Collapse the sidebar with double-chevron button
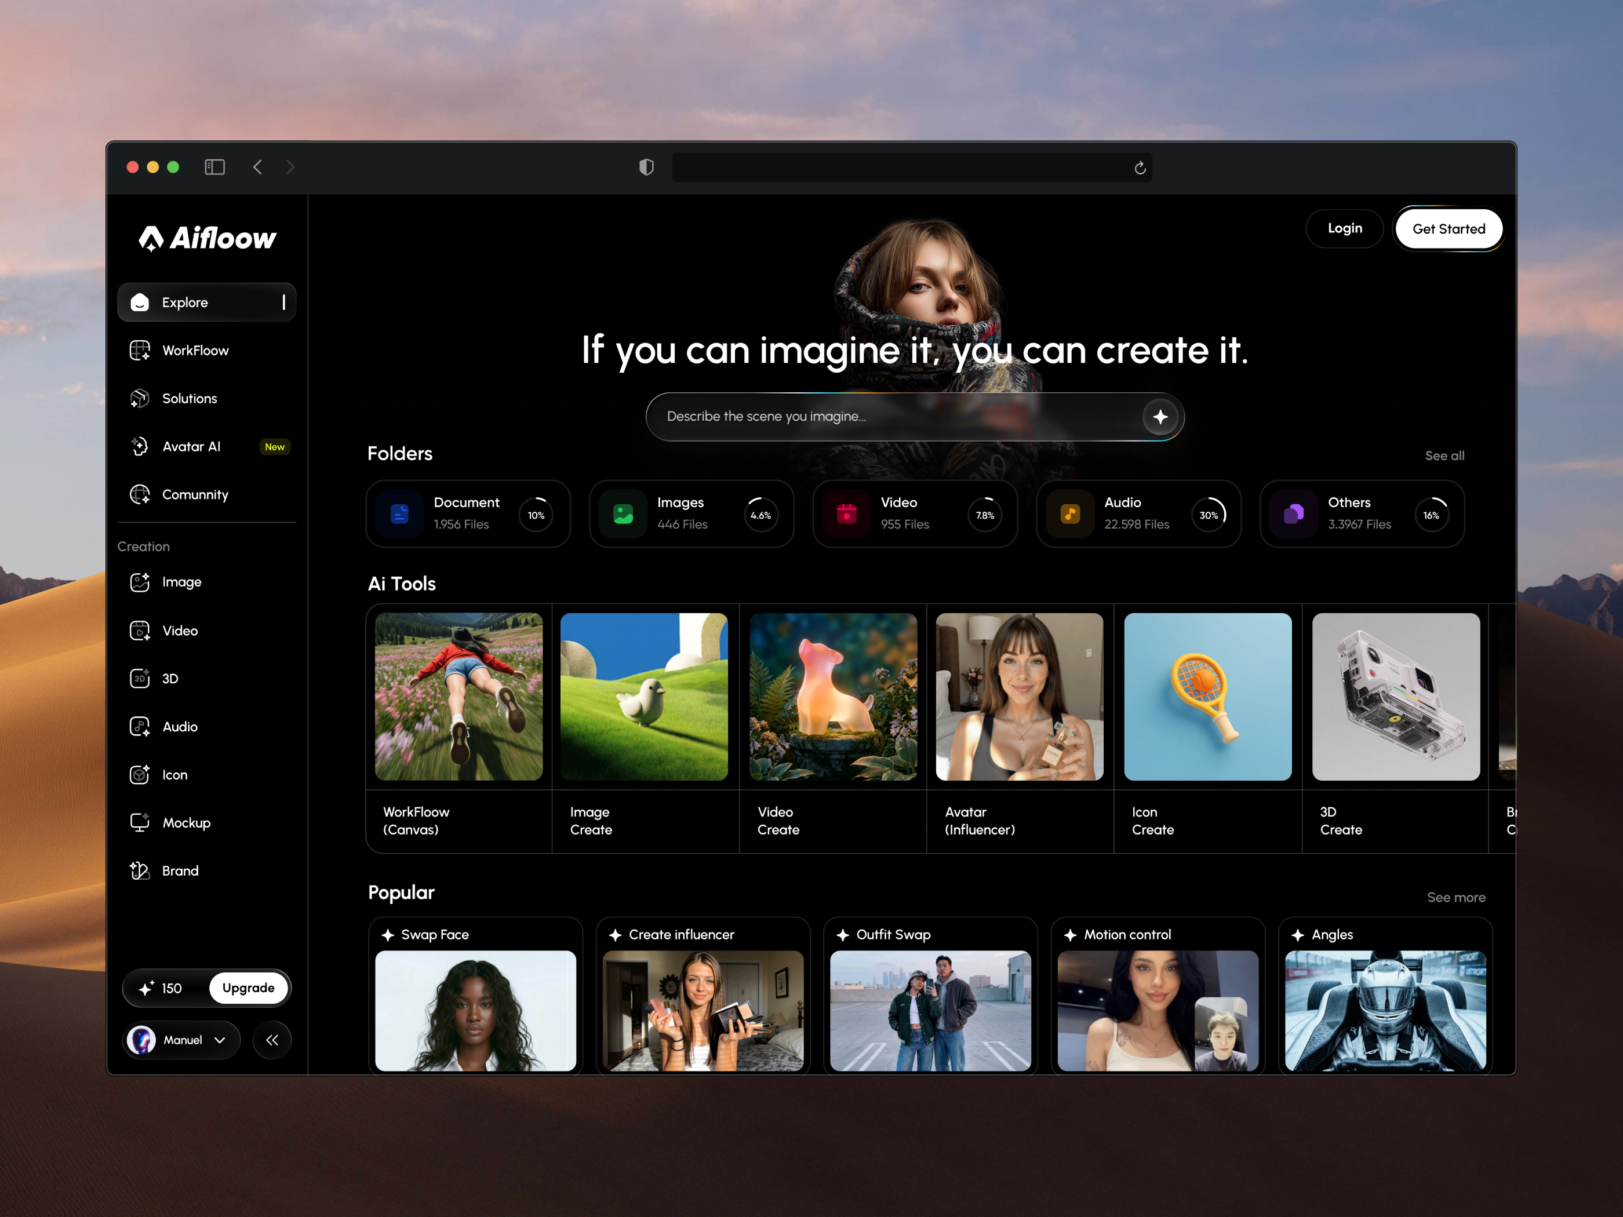 (272, 1040)
